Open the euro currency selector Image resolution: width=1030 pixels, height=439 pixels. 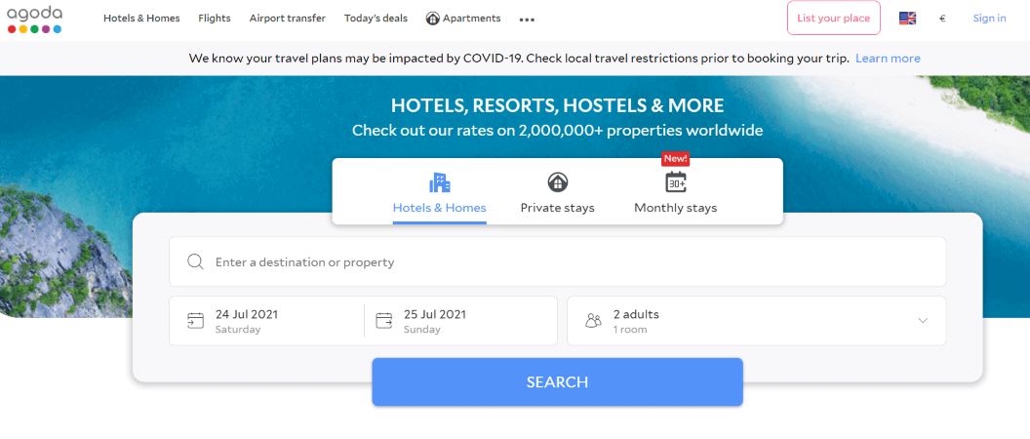[942, 19]
